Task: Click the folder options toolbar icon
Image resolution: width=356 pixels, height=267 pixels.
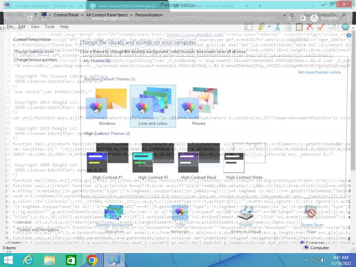Action: 261,27
